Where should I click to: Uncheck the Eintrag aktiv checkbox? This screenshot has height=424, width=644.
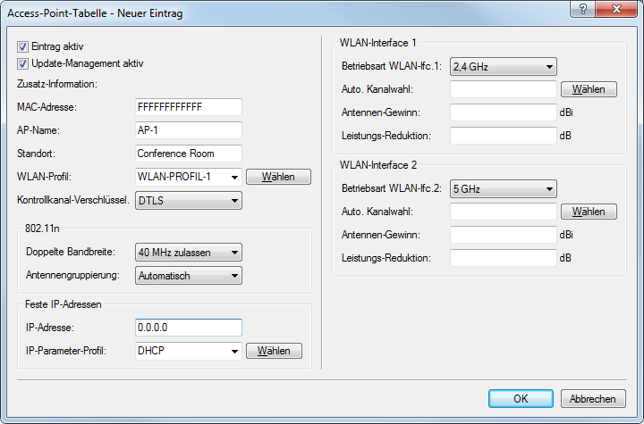point(23,46)
